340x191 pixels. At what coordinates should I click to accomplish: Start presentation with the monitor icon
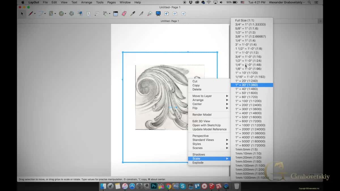pyautogui.click(x=158, y=14)
